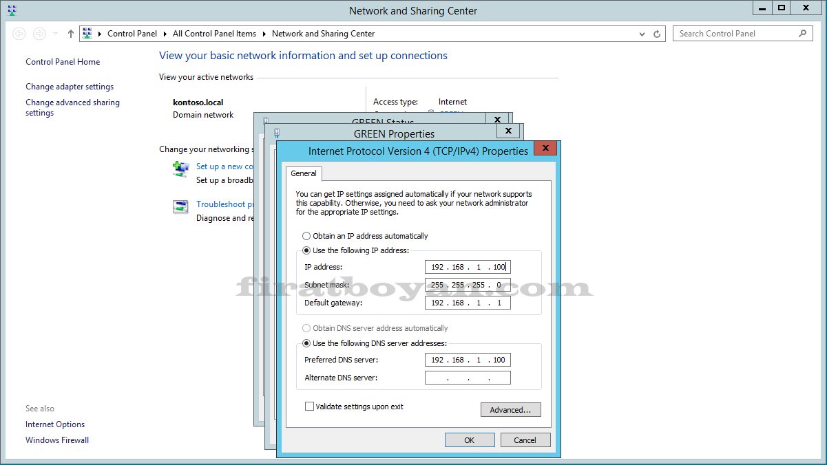Click the 'View your basic network information' heading
This screenshot has height=465, width=827.
point(304,56)
